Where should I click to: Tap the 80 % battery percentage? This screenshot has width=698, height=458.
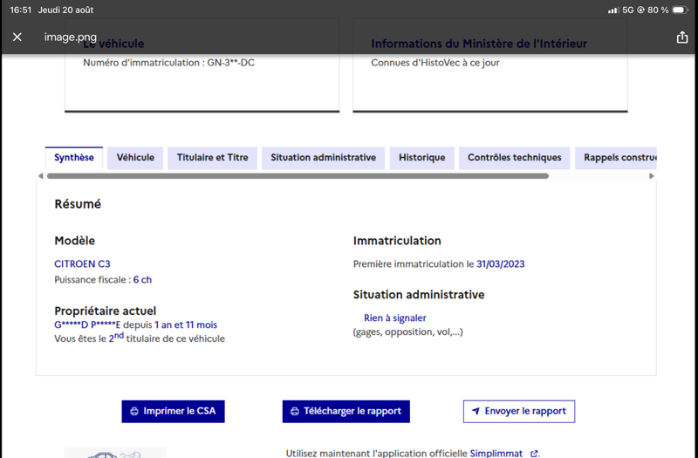(658, 10)
